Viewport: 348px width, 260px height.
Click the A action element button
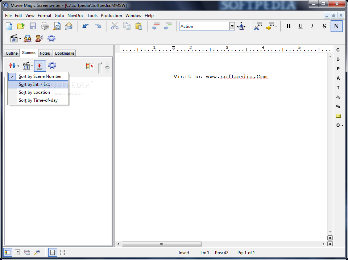(338, 78)
